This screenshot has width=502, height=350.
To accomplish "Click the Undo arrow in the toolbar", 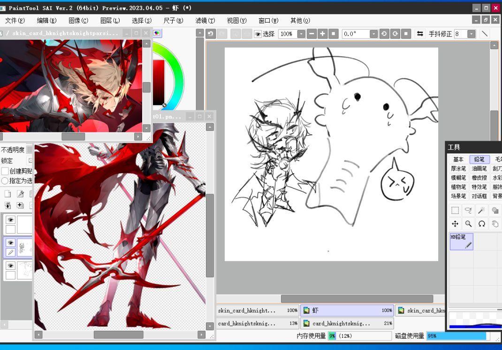I will pyautogui.click(x=211, y=34).
